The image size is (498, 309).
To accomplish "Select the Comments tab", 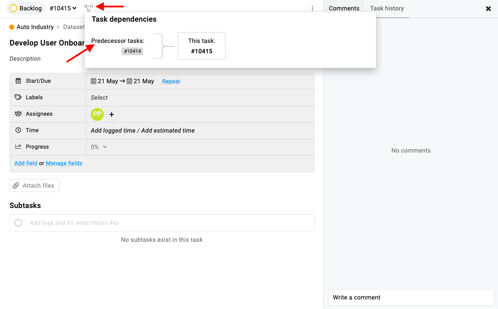I will click(344, 8).
